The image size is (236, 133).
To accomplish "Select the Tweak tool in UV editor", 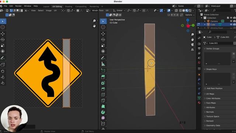I will 3,21.
